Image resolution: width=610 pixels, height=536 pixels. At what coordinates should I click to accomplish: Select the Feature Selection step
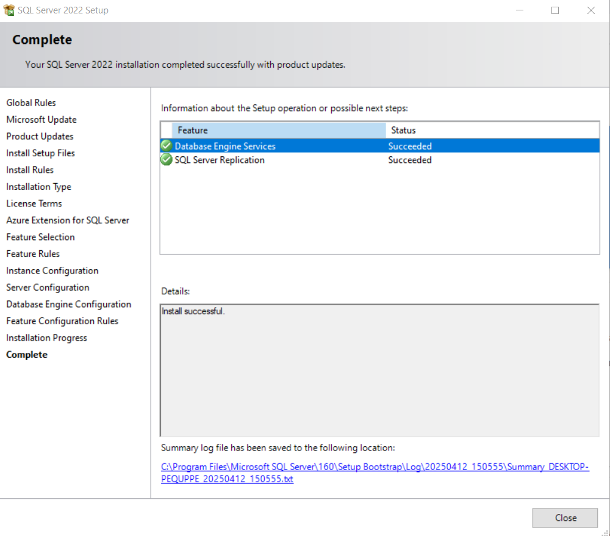coord(40,237)
